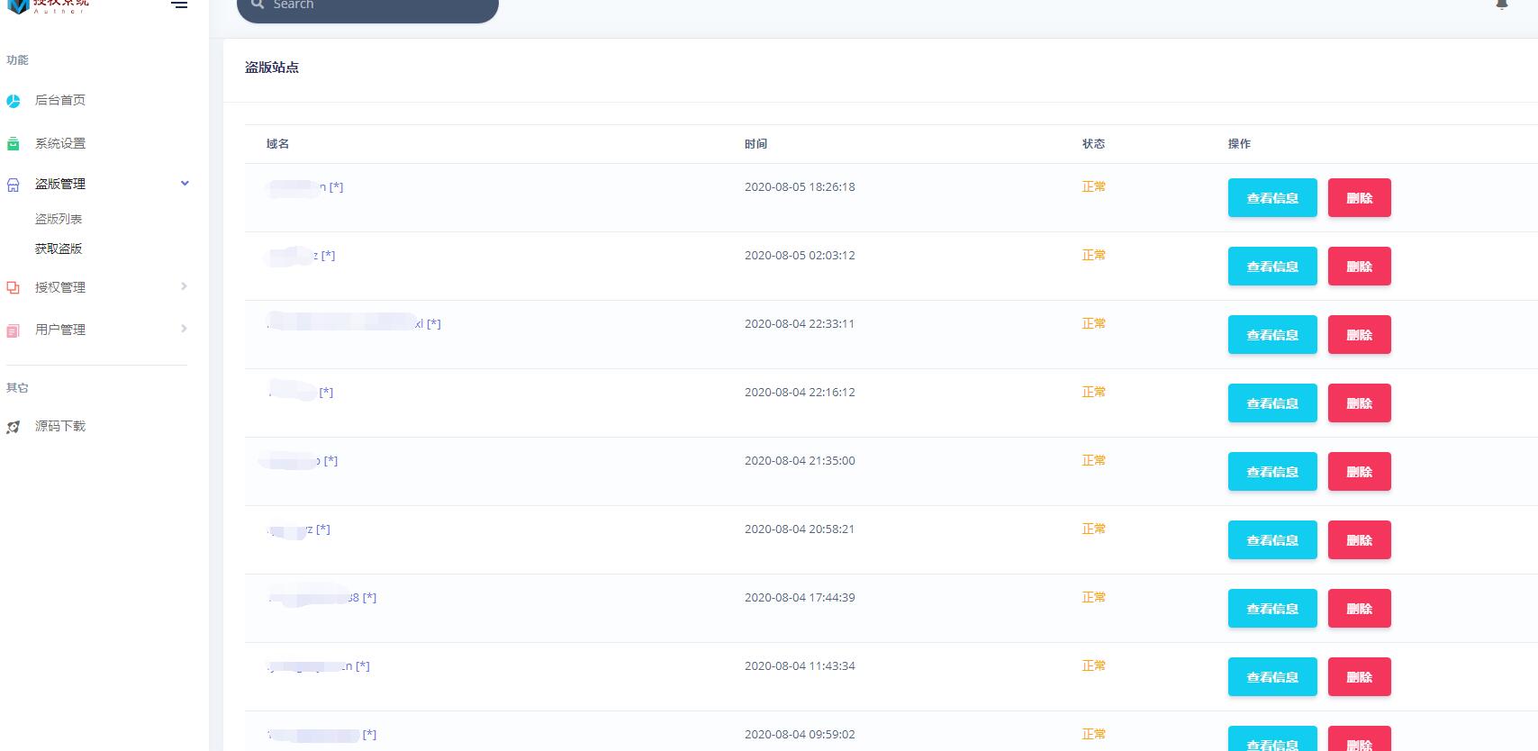Collapse the 盗版管理 submenu chevron

[185, 184]
